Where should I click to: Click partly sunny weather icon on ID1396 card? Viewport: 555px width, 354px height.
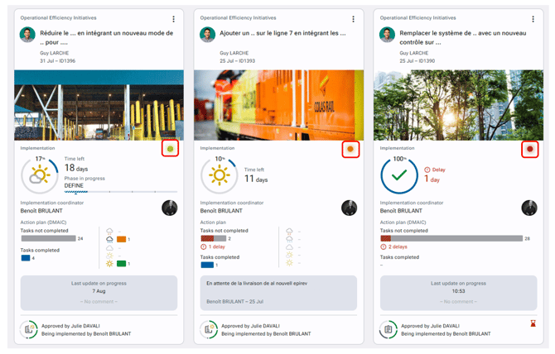pyautogui.click(x=109, y=256)
